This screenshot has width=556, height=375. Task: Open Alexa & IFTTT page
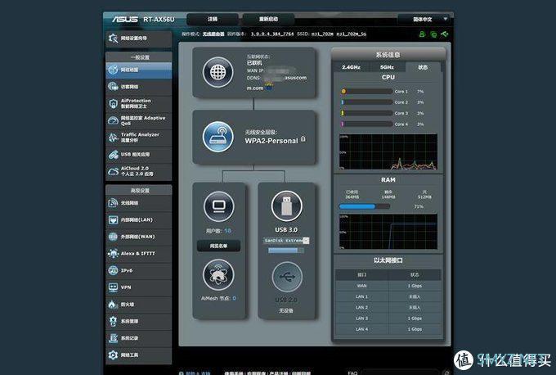(139, 254)
